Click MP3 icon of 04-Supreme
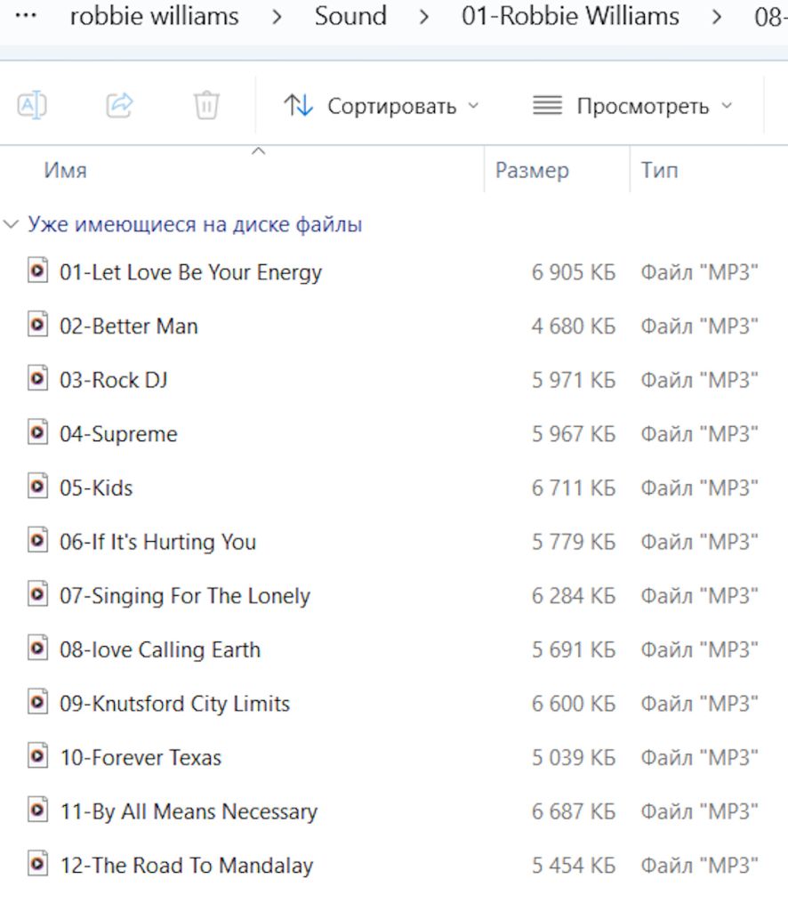This screenshot has width=788, height=911. click(x=37, y=433)
